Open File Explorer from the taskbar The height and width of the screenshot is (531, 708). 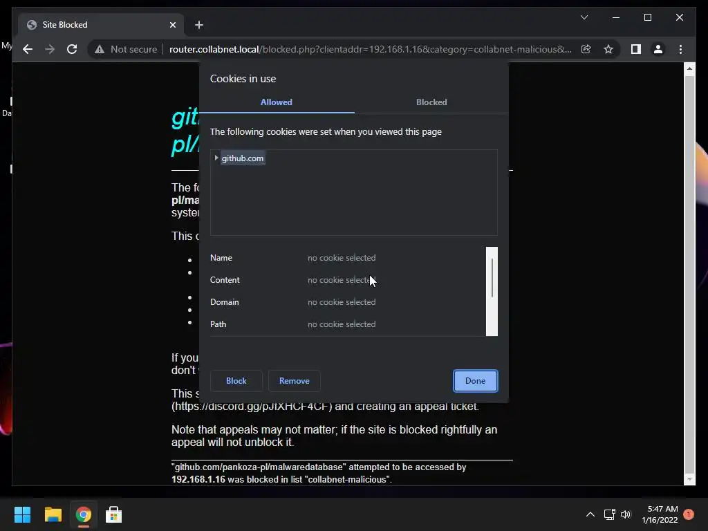53,514
